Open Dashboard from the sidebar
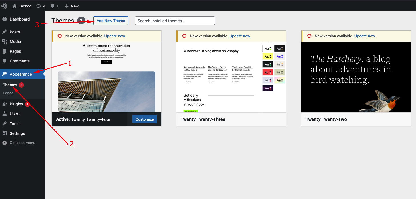The height and width of the screenshot is (199, 416). [x=19, y=19]
